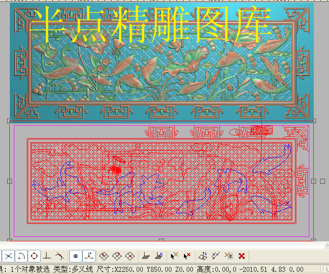Viewport: 329px width, 274px height.
Task: Click the diamond plane icon with top-center dot
Action: [x=117, y=256]
